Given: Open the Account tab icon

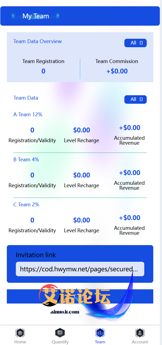Looking at the screenshot, I should [140, 333].
